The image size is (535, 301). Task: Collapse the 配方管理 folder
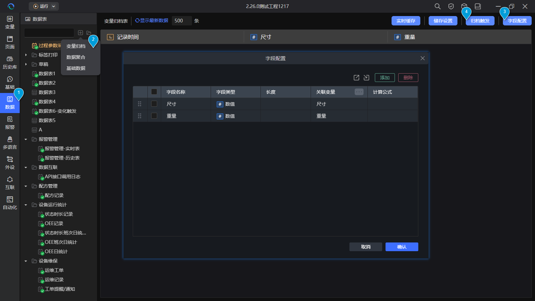pos(26,186)
